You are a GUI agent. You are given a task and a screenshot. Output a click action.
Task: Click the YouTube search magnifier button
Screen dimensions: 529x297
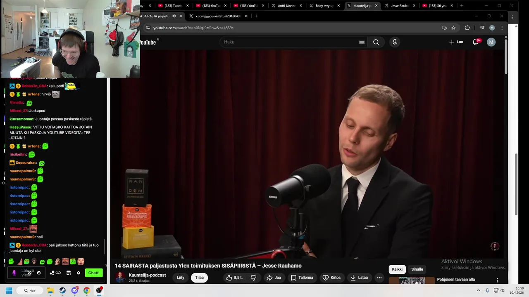[376, 42]
